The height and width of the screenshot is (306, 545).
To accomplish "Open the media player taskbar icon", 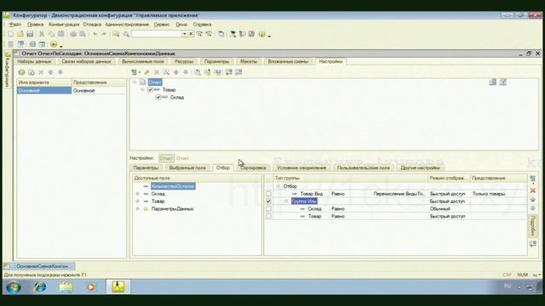I will (91, 287).
